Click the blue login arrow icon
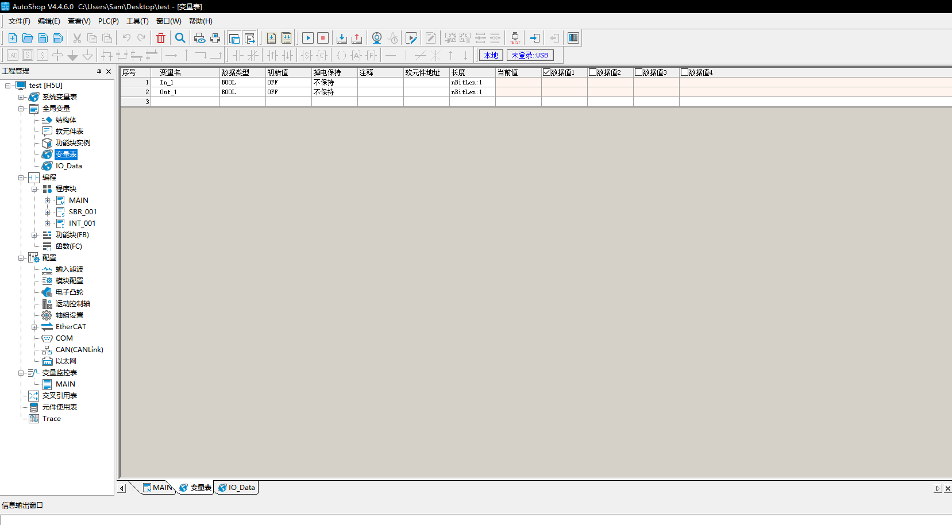The width and height of the screenshot is (952, 525). point(535,38)
